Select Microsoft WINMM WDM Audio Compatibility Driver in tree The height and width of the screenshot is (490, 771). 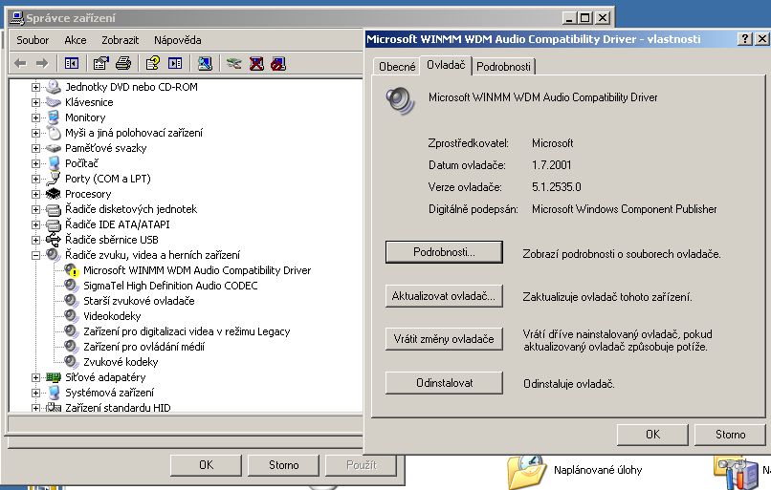[197, 270]
